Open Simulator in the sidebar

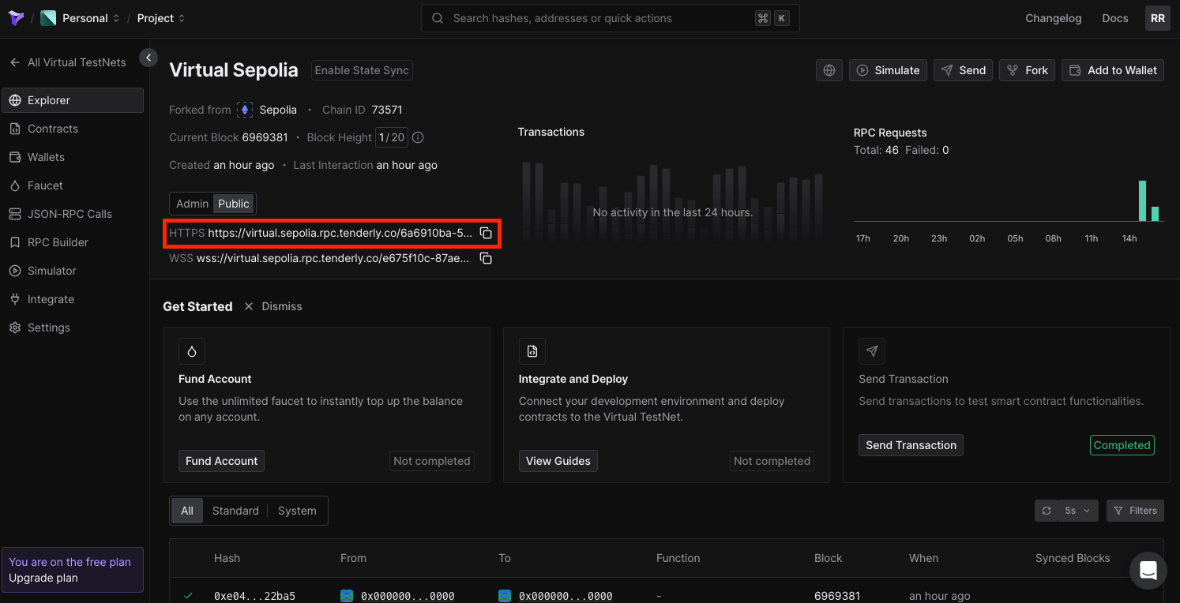(x=73, y=271)
